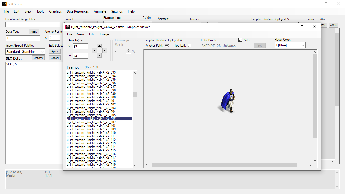Click Location of Image Files field

point(33,25)
